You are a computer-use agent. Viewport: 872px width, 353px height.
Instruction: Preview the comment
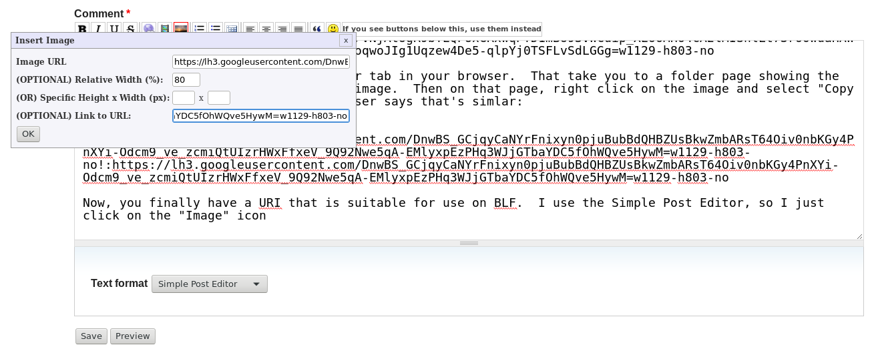pyautogui.click(x=133, y=336)
